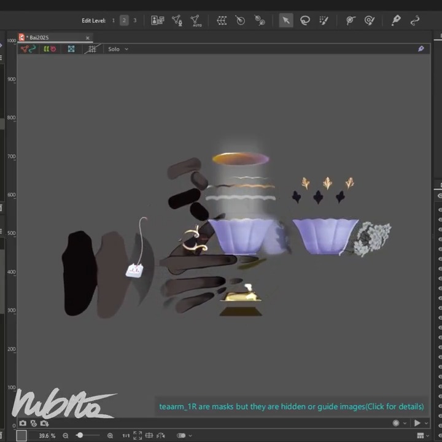Click the view centering crosshair icon
This screenshot has width=442, height=442.
tap(149, 435)
